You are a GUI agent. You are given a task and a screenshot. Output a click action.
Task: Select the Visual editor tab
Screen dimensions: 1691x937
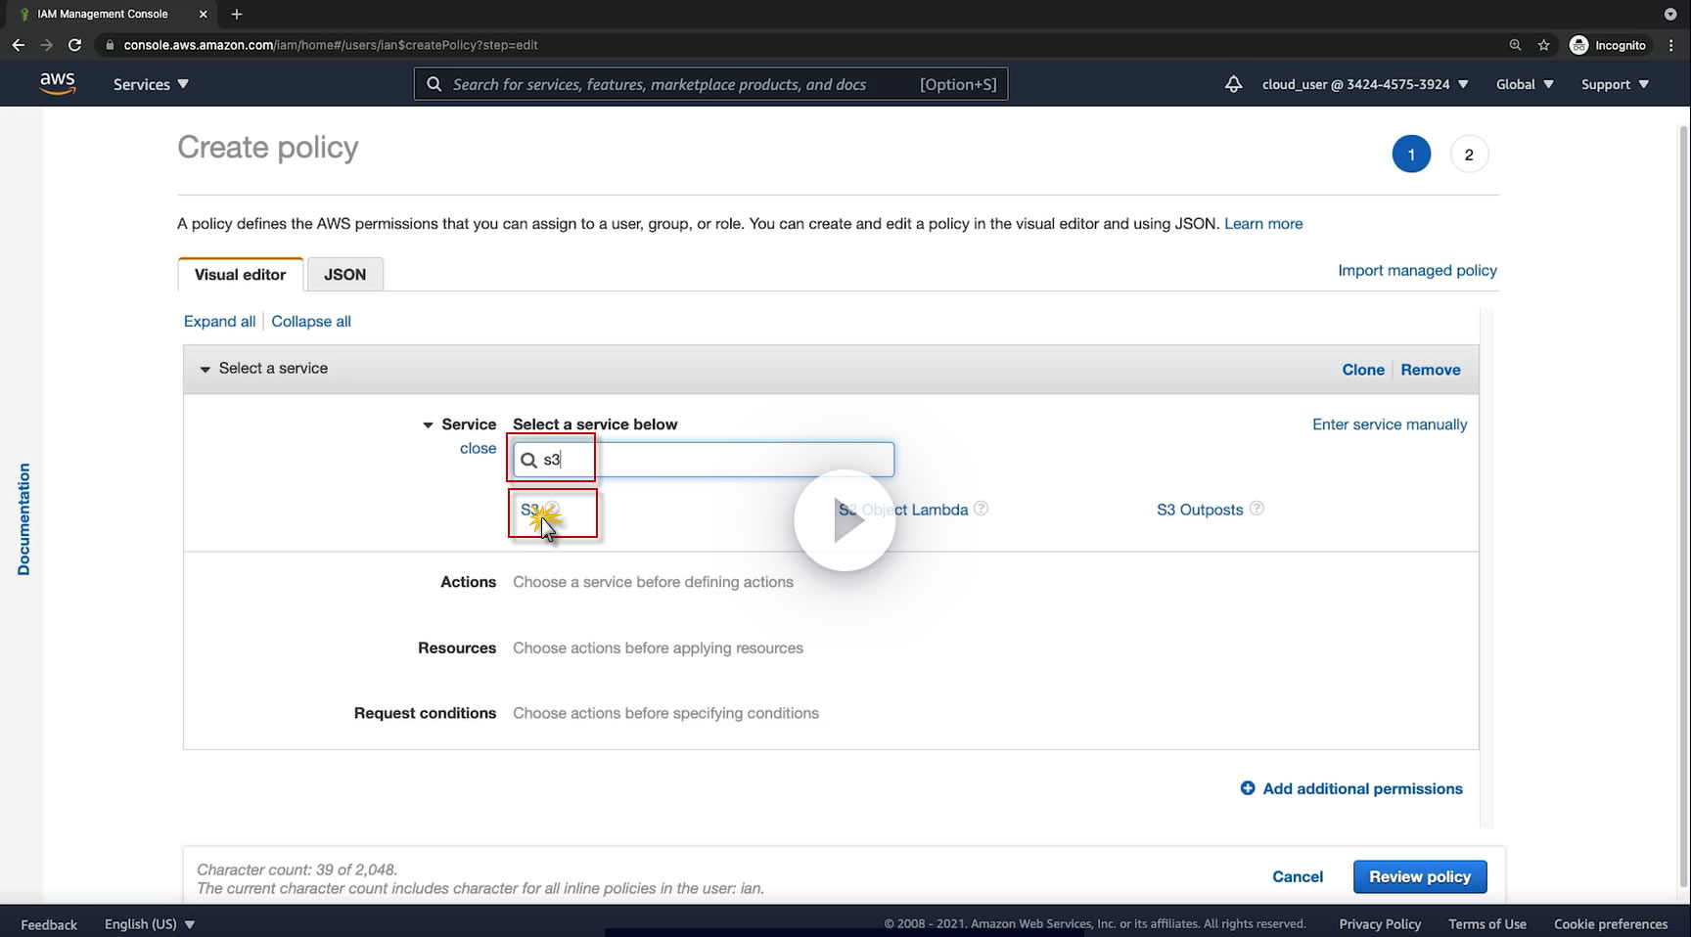pyautogui.click(x=240, y=275)
